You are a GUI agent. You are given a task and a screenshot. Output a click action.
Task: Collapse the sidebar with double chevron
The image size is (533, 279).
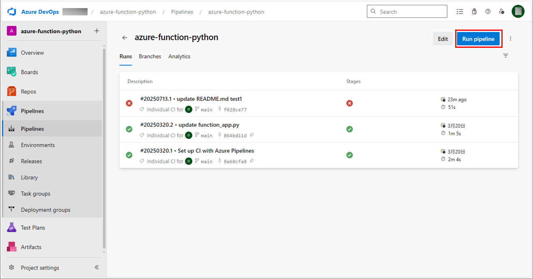(96, 268)
